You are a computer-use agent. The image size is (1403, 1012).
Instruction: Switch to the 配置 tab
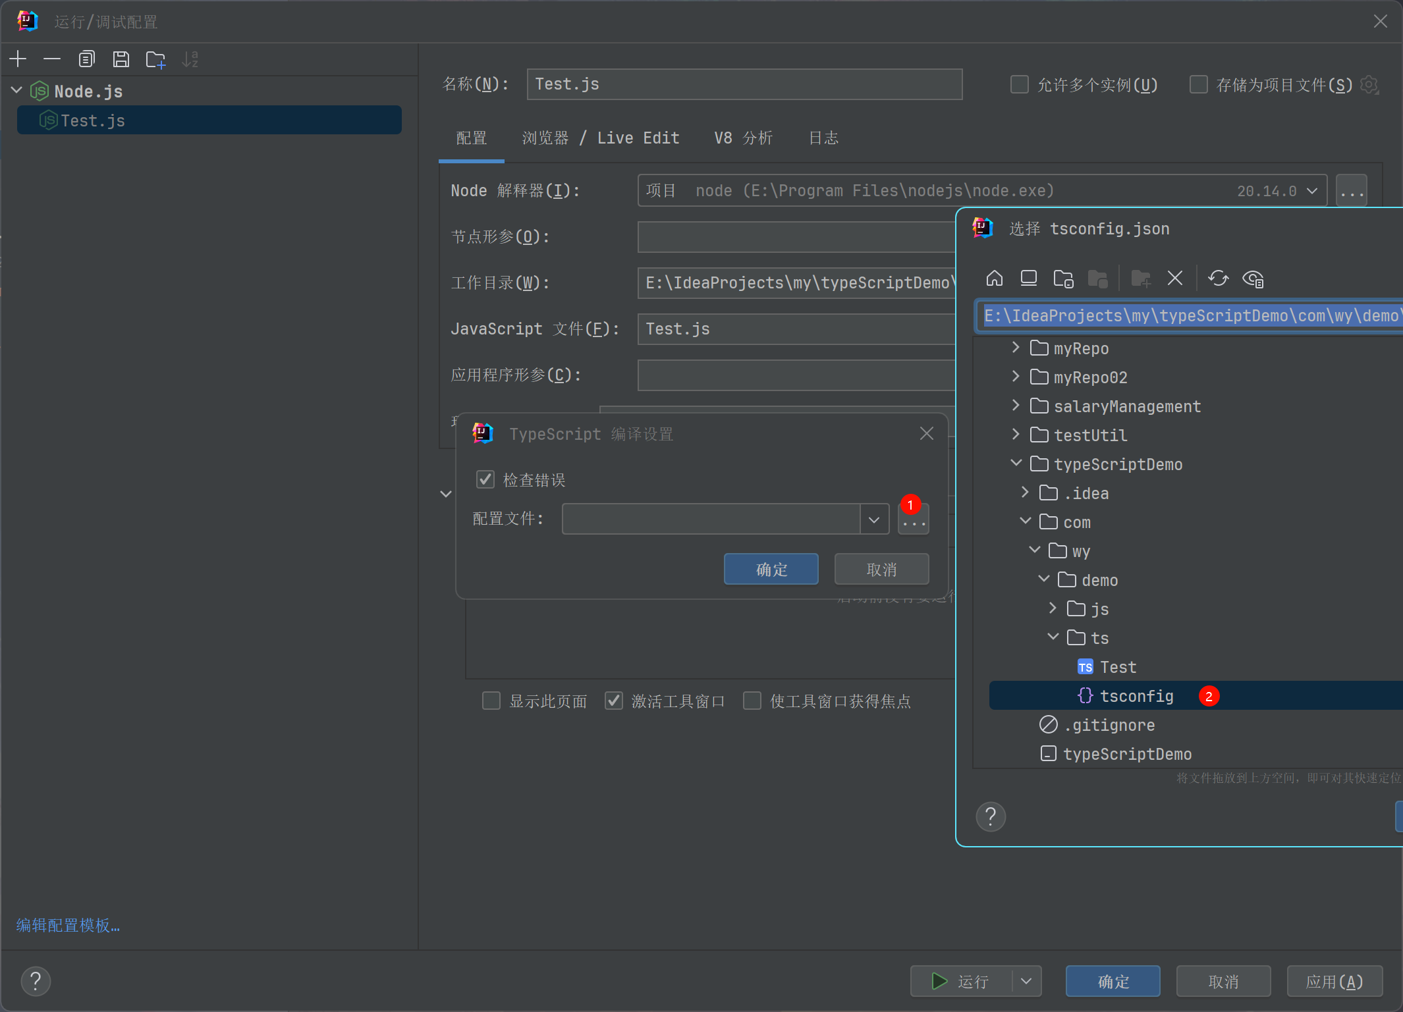click(472, 138)
